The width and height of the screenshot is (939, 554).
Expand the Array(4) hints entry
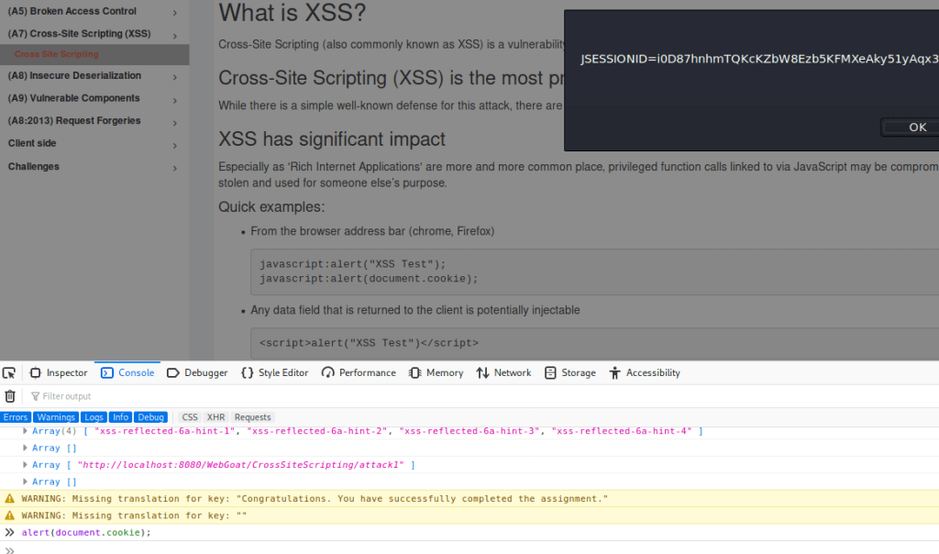(x=26, y=431)
